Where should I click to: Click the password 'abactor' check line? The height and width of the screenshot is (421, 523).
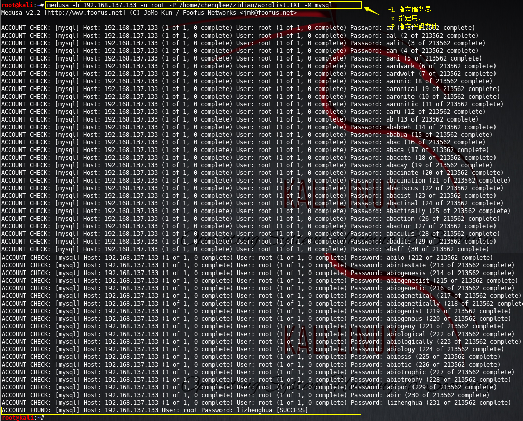pyautogui.click(x=249, y=226)
